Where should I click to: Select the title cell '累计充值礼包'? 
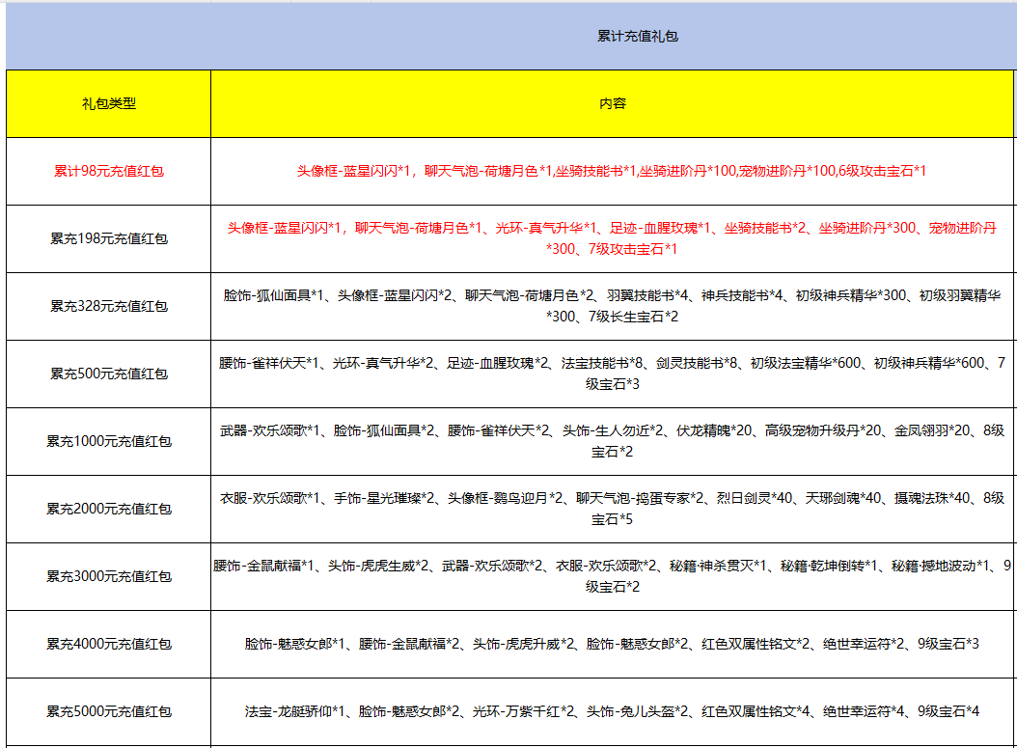coord(511,37)
